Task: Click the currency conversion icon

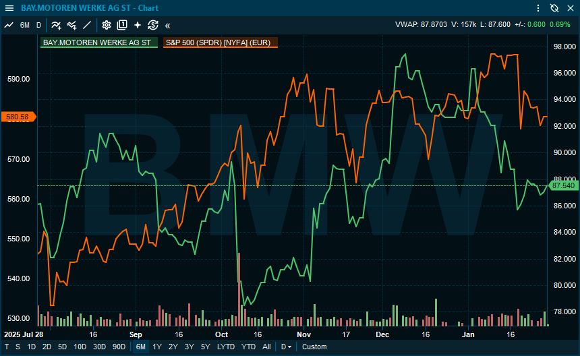Action: (153, 25)
